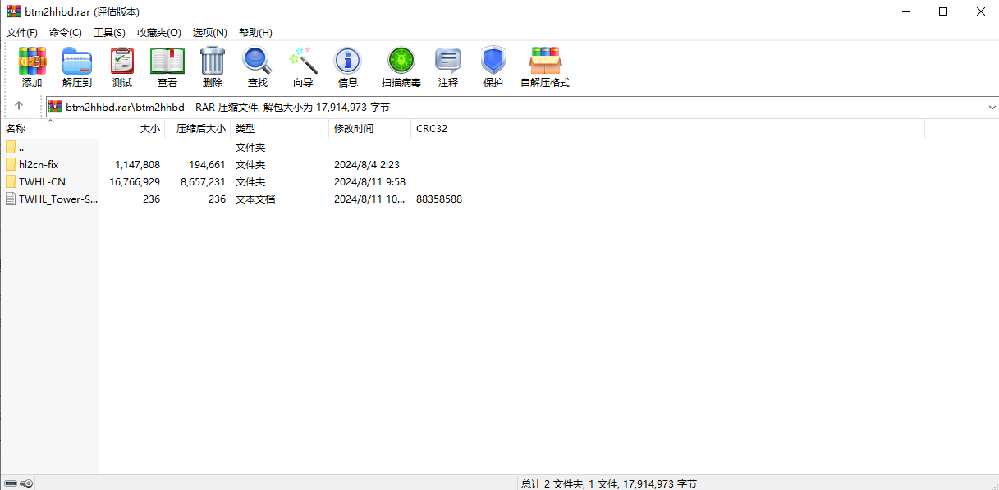
Task: Sort by 压缩后大小 column header
Action: pos(198,129)
